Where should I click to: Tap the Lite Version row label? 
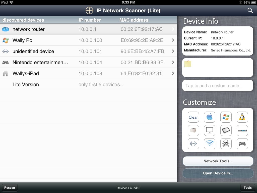pyautogui.click(x=26, y=84)
